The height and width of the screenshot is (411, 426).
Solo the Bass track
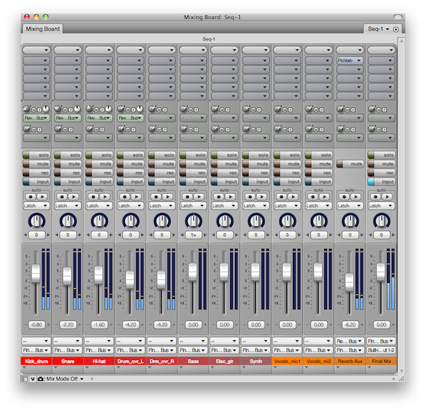(x=193, y=155)
